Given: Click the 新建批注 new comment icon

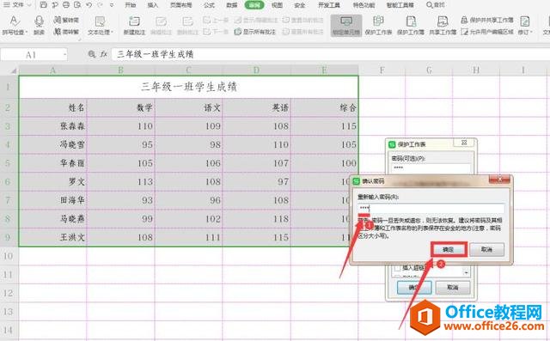Looking at the screenshot, I should (x=134, y=25).
